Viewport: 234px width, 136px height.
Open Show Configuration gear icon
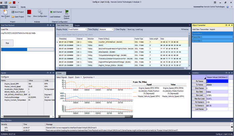click(x=40, y=12)
